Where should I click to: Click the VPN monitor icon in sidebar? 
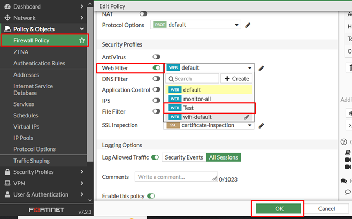pyautogui.click(x=7, y=183)
